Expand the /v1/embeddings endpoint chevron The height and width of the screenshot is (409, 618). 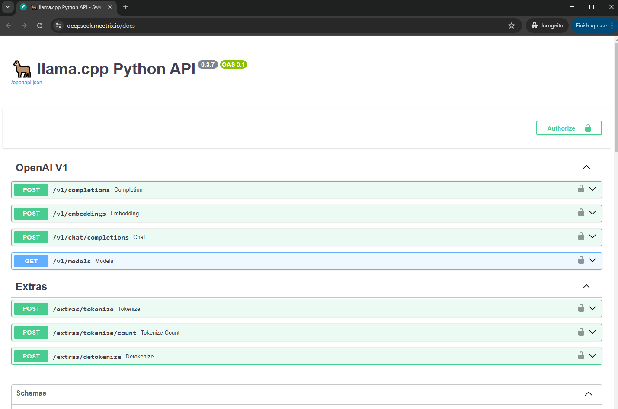click(592, 213)
